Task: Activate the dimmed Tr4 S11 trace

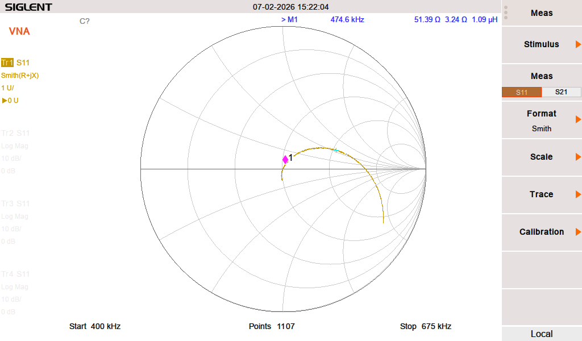Action: click(x=15, y=274)
